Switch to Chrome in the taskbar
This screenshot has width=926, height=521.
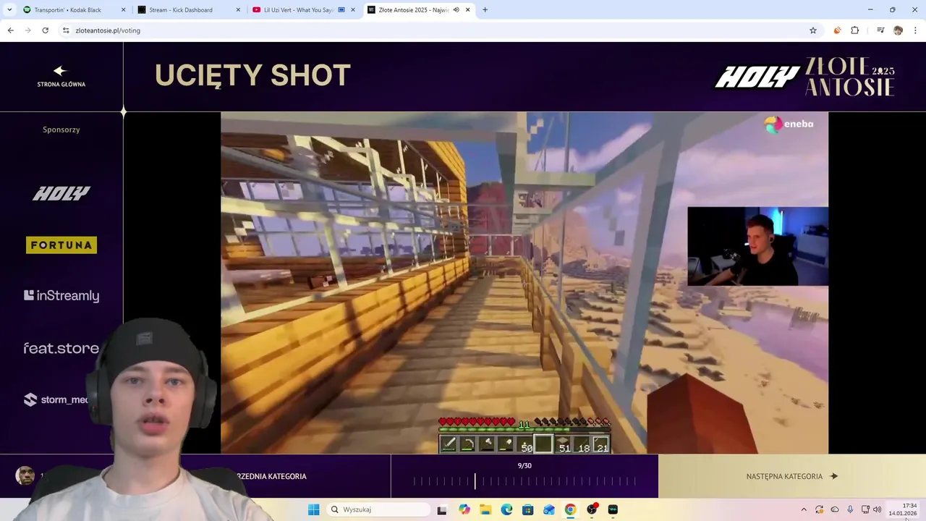570,509
